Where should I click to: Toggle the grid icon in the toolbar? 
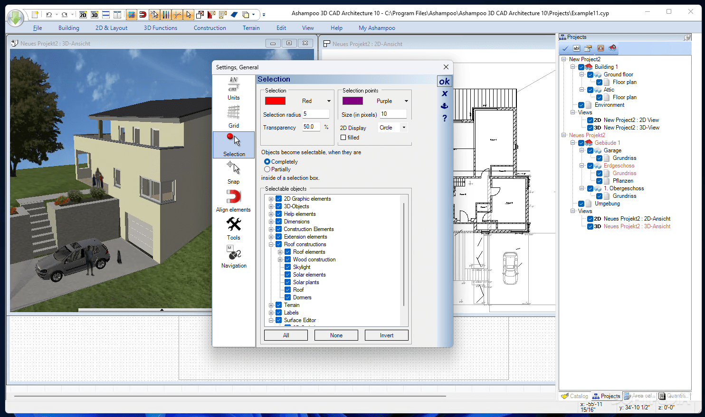click(132, 15)
